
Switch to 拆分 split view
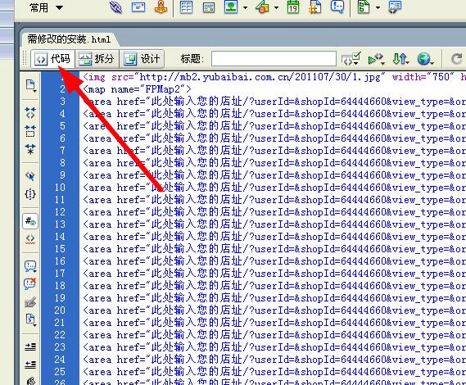(97, 59)
